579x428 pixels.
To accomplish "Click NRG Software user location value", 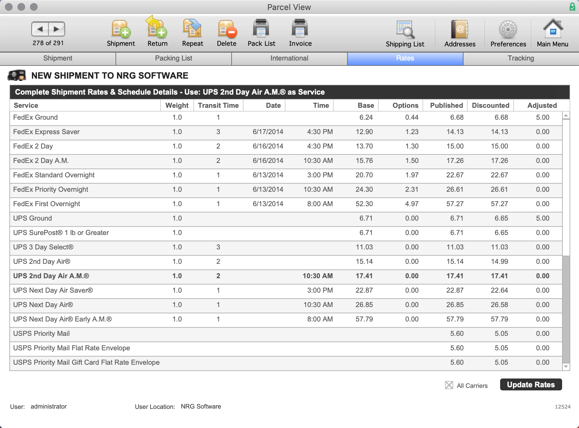I will [201, 406].
